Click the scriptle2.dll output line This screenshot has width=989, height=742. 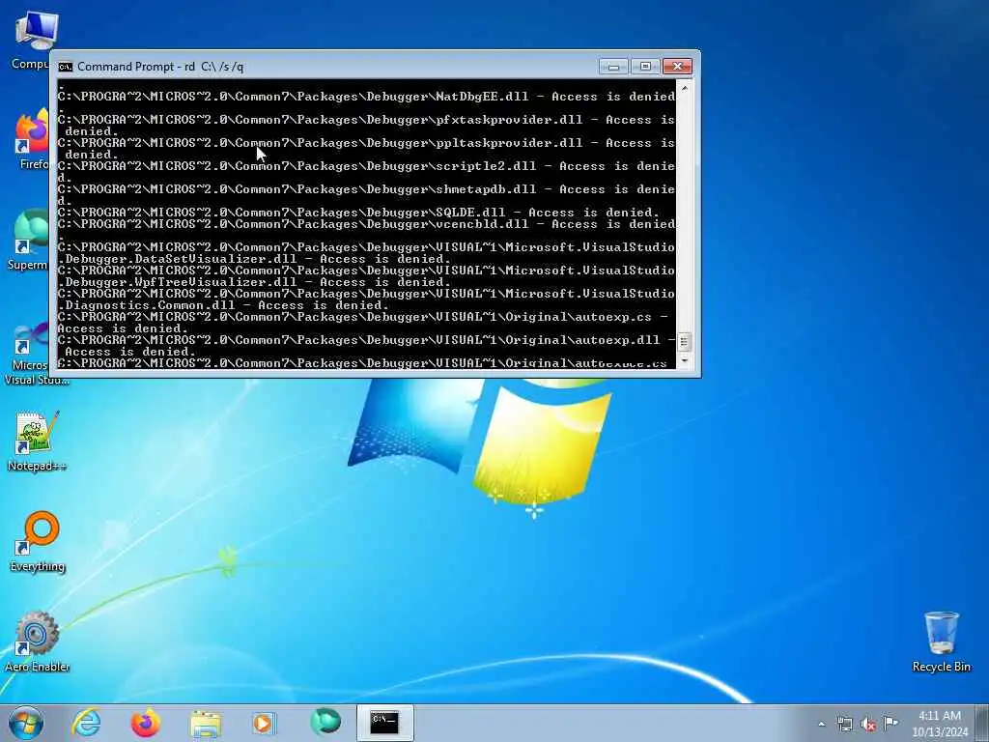click(366, 172)
